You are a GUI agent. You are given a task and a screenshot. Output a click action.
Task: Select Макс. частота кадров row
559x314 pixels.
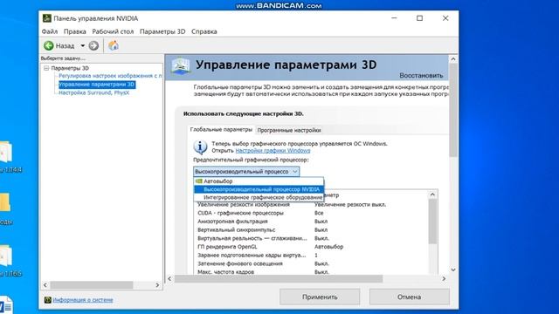click(x=311, y=271)
